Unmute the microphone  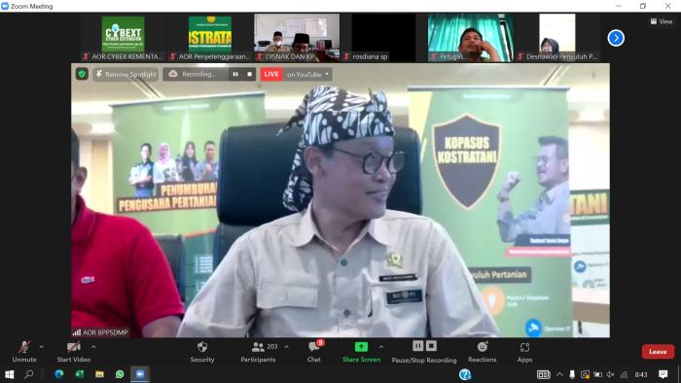pyautogui.click(x=24, y=352)
